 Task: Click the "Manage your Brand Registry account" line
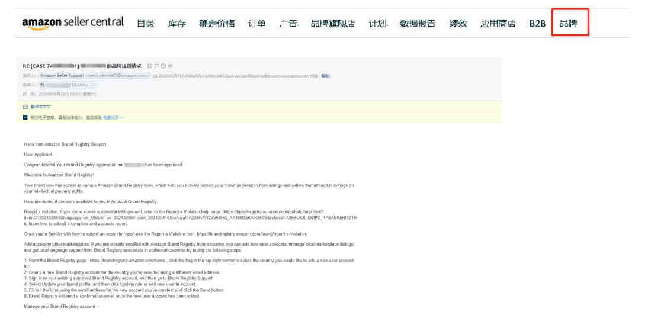61,307
